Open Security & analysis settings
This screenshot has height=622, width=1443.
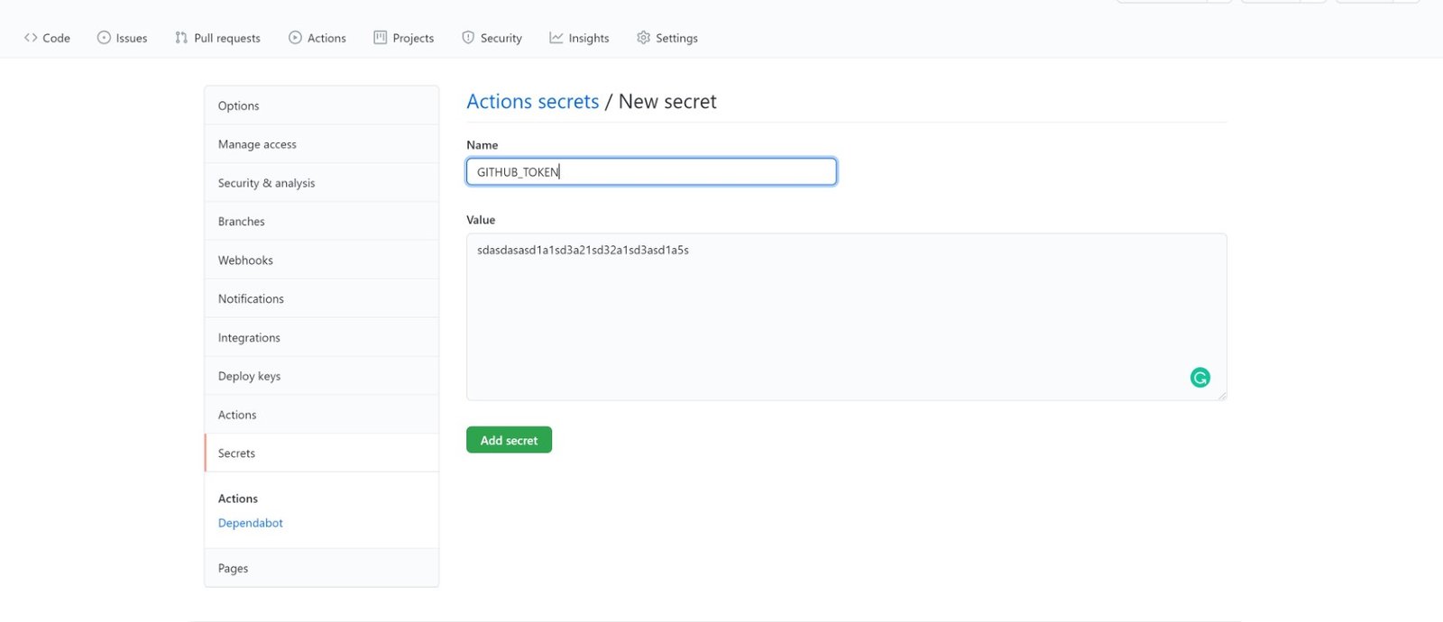(x=322, y=183)
